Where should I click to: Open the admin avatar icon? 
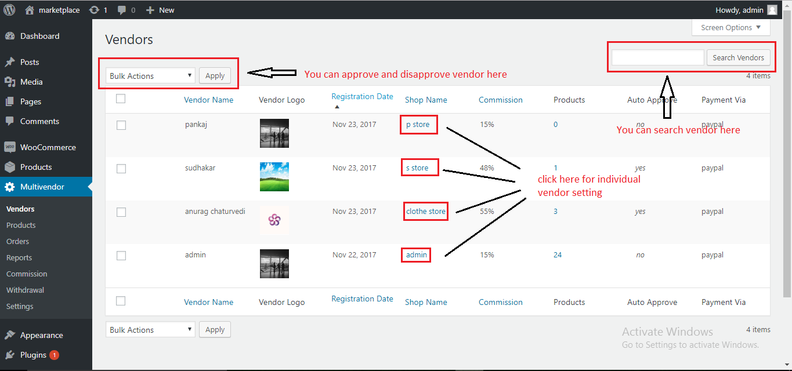point(772,10)
